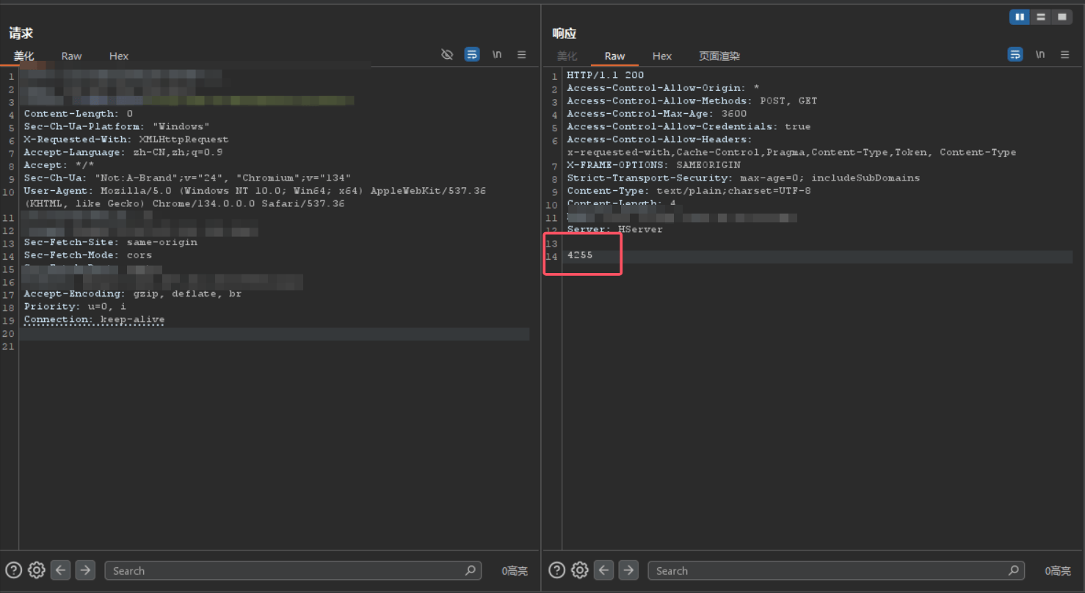Select top-bottom stacked layout icon
This screenshot has width=1085, height=593.
pyautogui.click(x=1041, y=17)
